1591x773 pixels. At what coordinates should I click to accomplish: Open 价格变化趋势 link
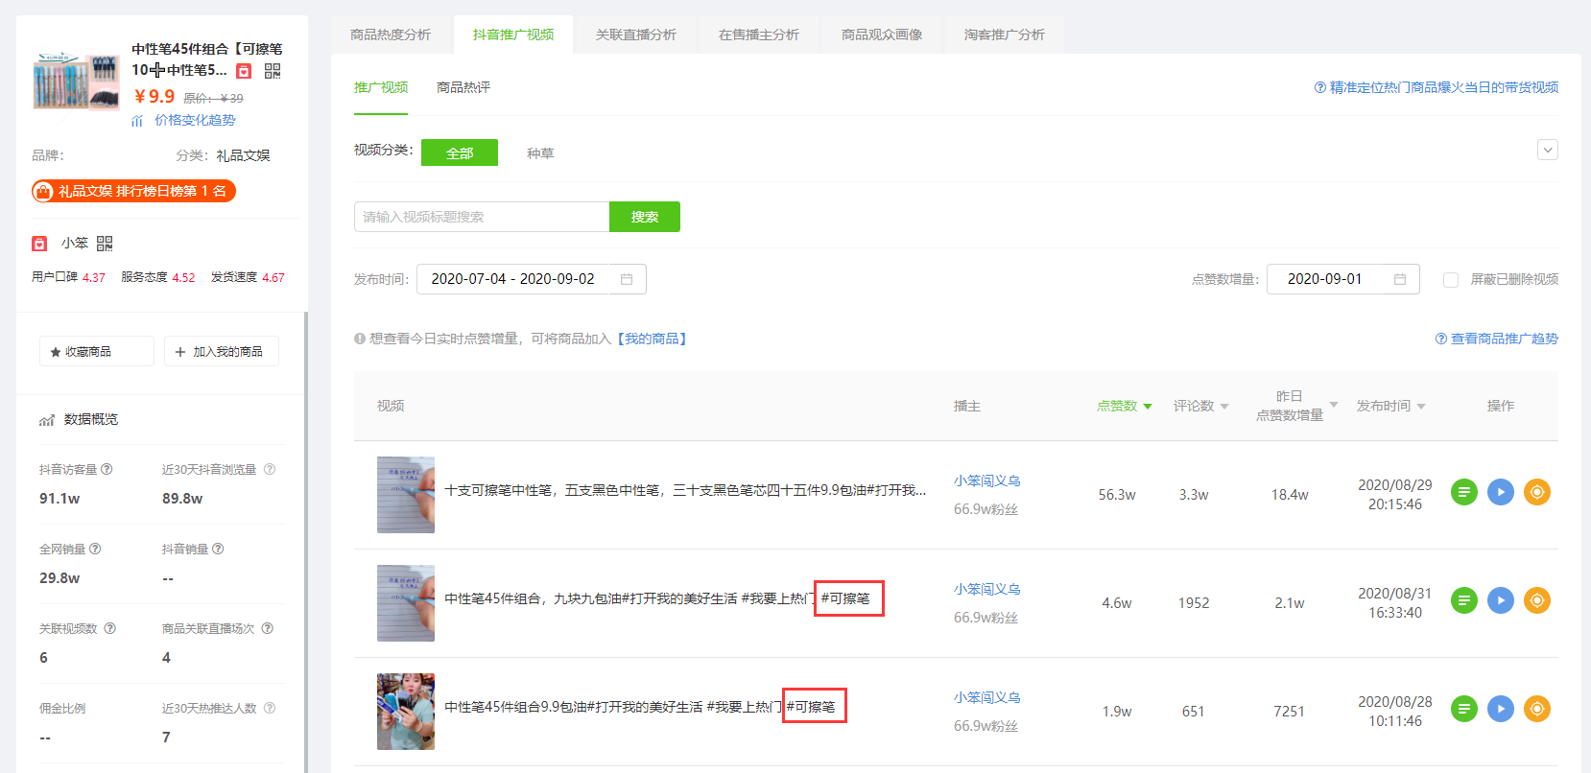(195, 120)
